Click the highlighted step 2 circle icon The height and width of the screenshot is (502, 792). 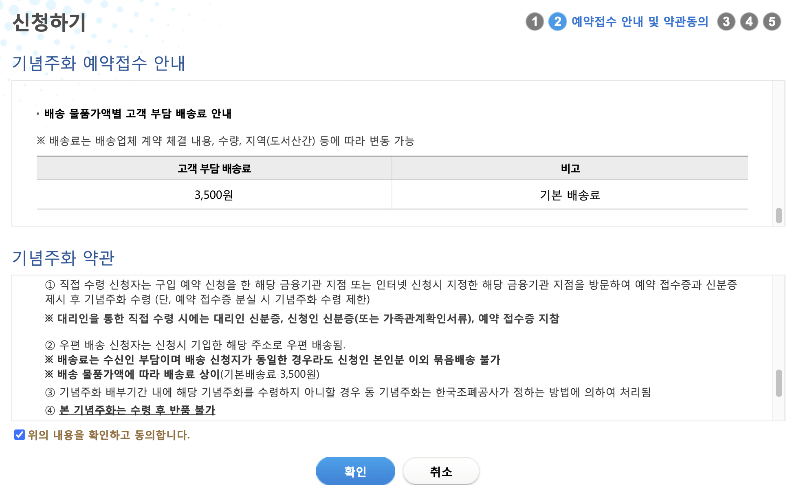557,22
